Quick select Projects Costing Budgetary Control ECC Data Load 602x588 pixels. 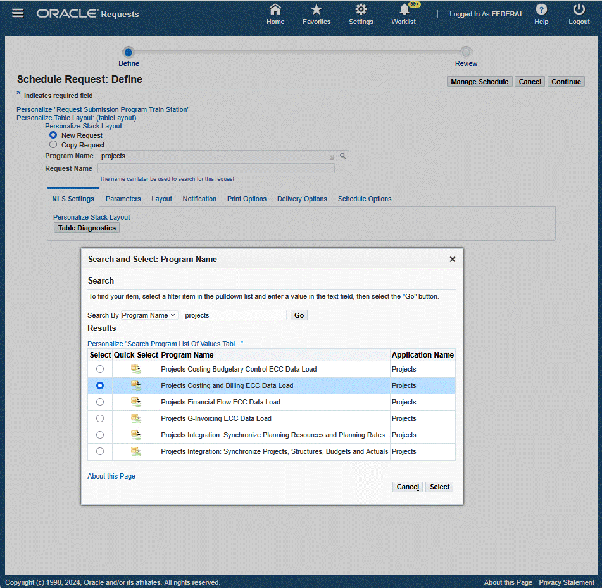click(135, 369)
